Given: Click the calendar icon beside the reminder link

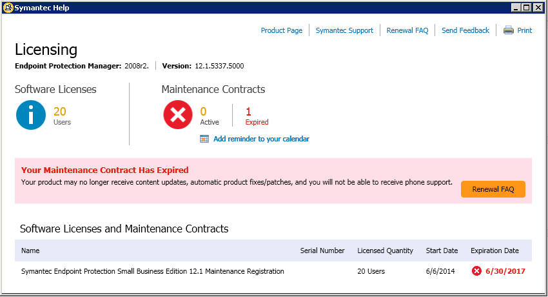Looking at the screenshot, I should point(204,139).
